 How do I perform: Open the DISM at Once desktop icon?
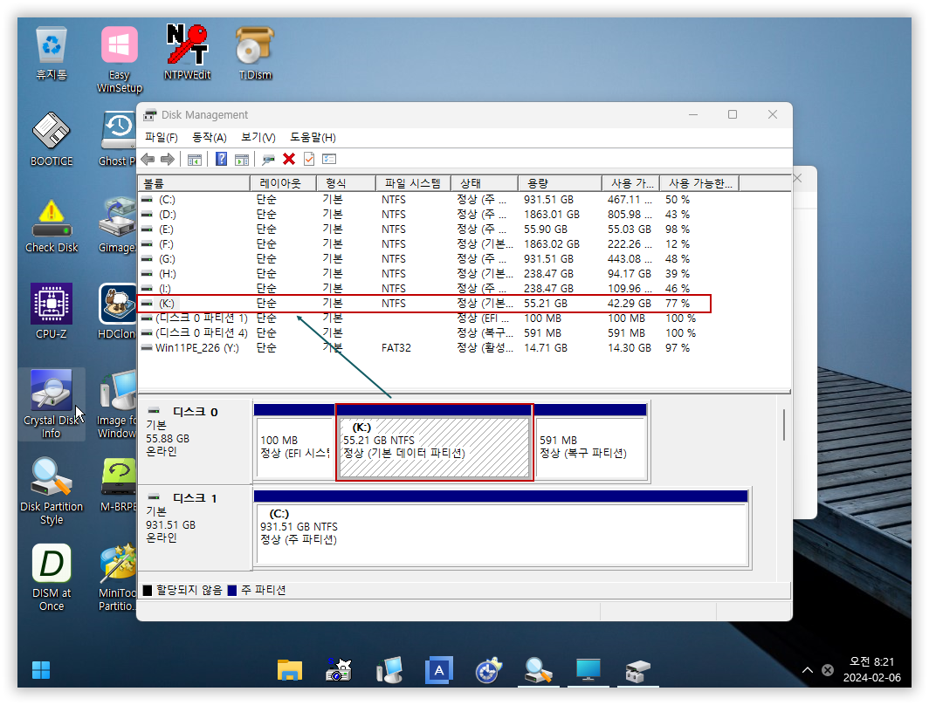pos(52,577)
